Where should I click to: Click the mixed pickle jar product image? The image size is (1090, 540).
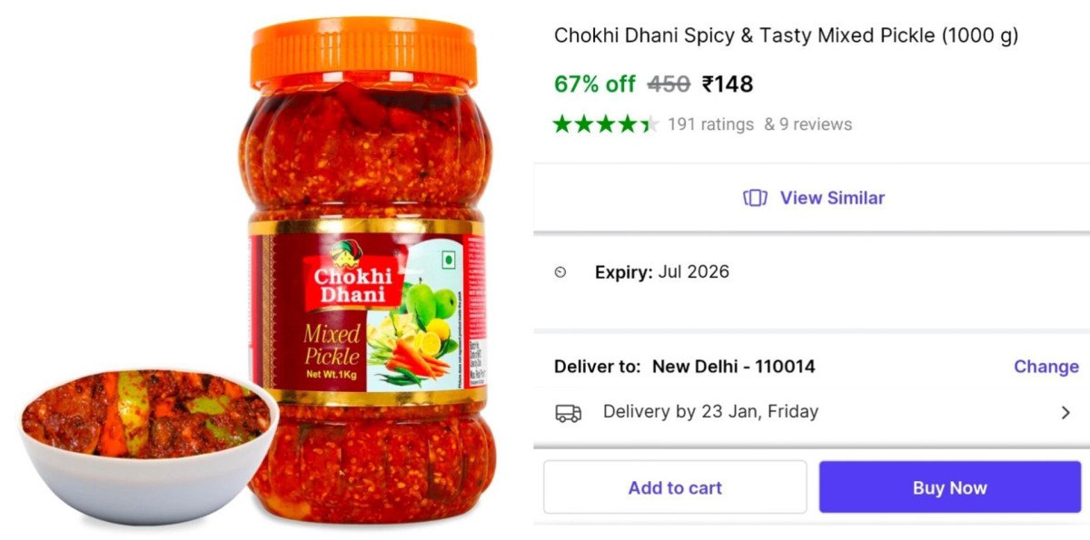tap(368, 272)
